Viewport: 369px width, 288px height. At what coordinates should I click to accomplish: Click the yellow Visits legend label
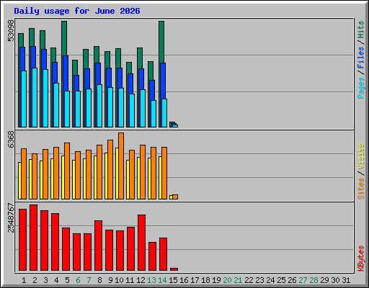(x=360, y=156)
